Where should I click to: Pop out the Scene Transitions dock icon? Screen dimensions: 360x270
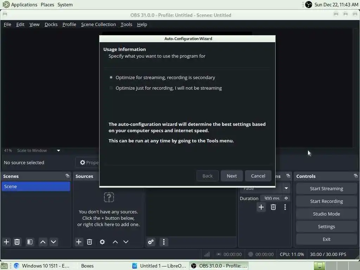[288, 176]
